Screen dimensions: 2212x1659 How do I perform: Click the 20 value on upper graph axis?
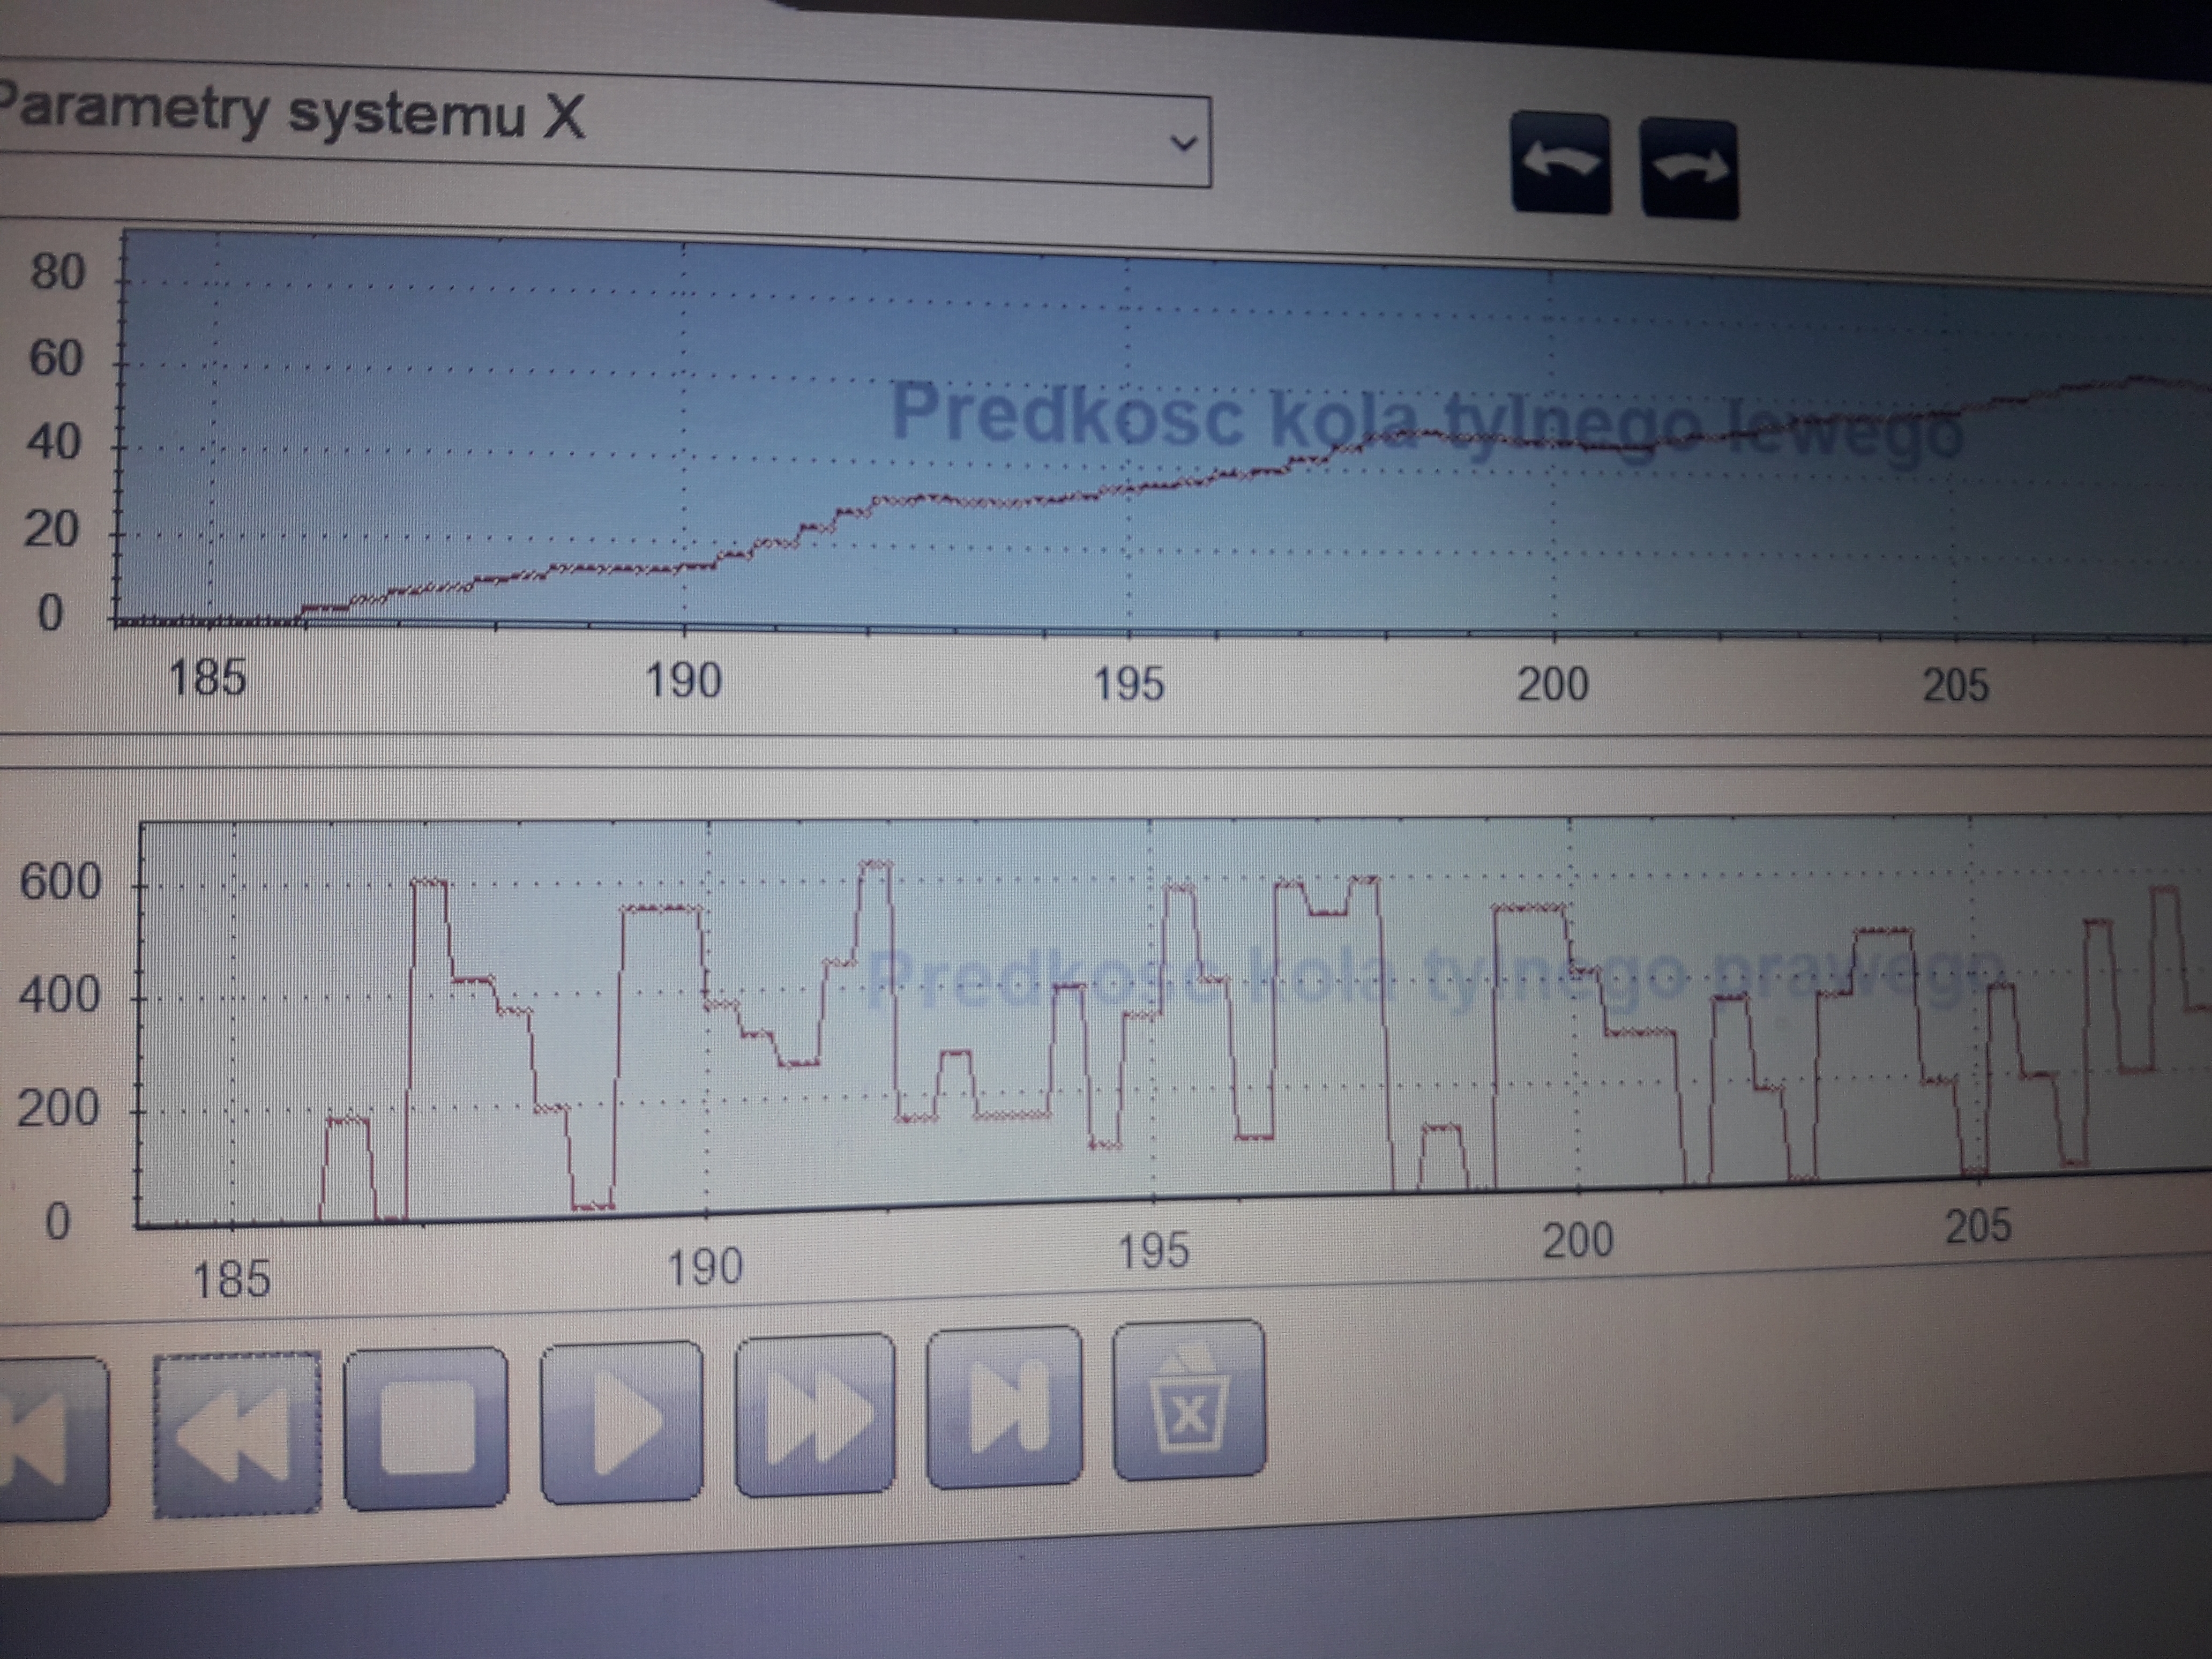coord(51,528)
